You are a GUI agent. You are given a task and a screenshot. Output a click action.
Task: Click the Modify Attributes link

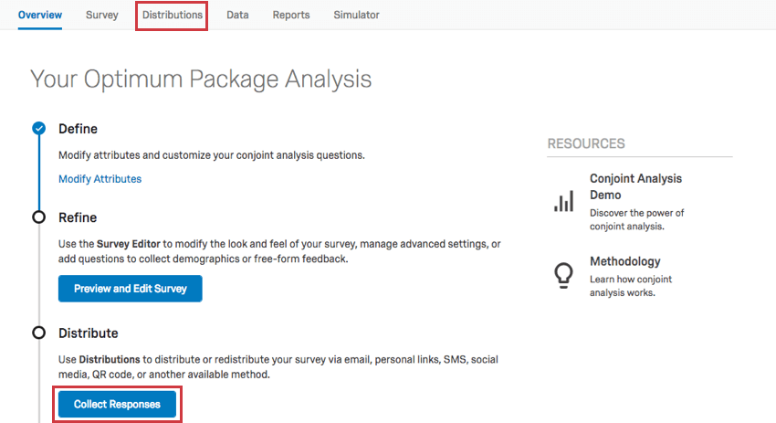click(x=100, y=179)
